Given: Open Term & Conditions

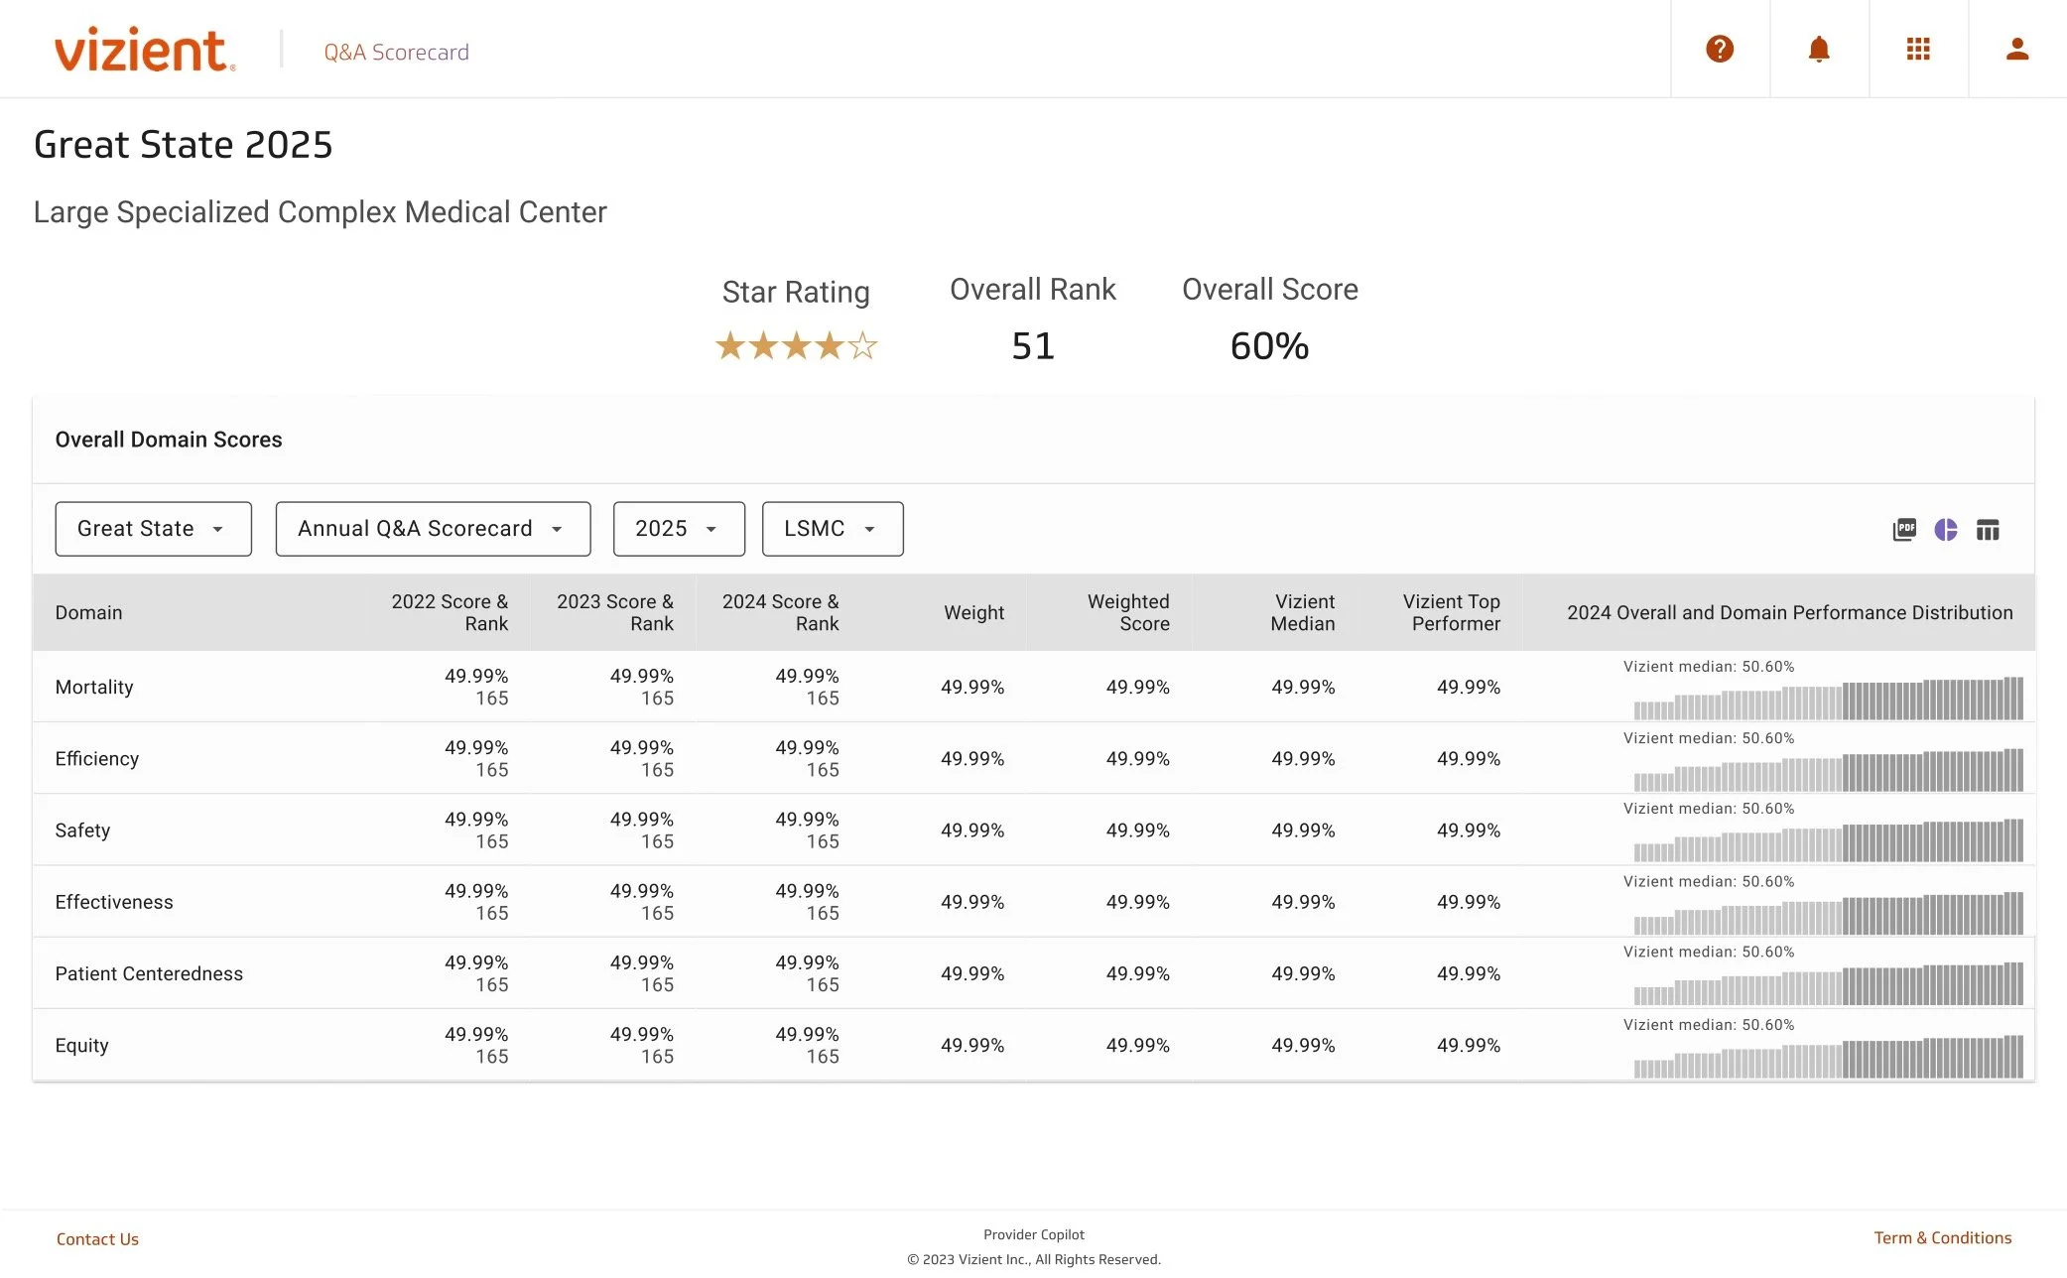Looking at the screenshot, I should tap(1941, 1237).
